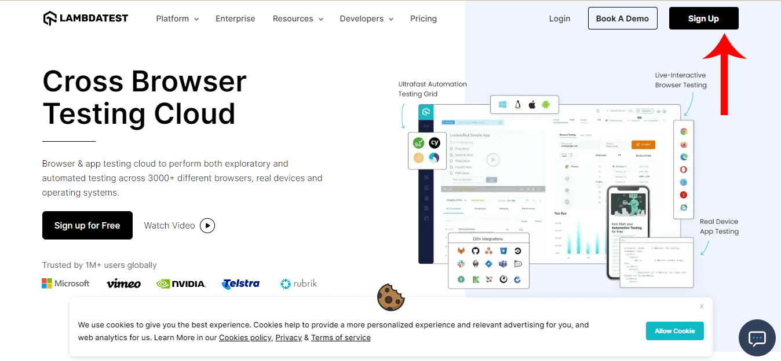The image size is (781, 361).
Task: Click the GitLab fox icon in Integrations card
Action: click(461, 251)
